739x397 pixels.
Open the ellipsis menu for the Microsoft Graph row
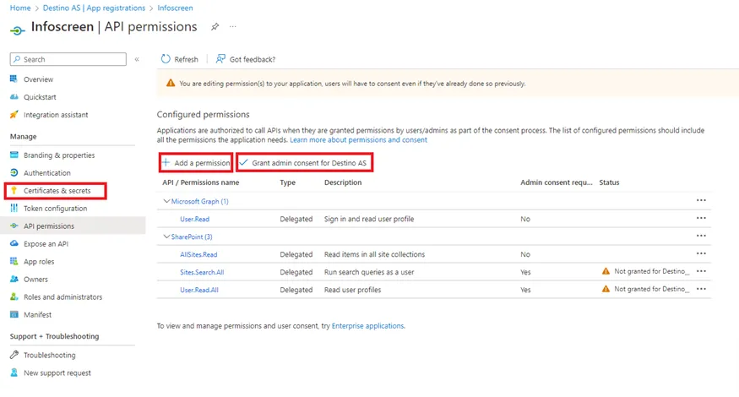(701, 200)
